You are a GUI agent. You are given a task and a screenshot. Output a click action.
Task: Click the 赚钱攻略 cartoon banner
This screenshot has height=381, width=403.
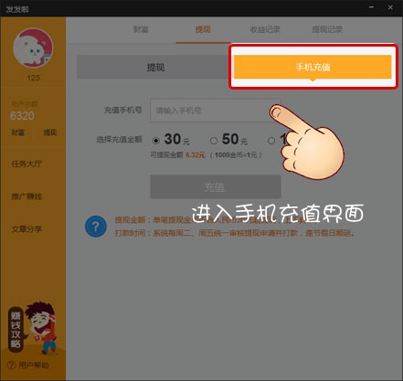tap(32, 328)
